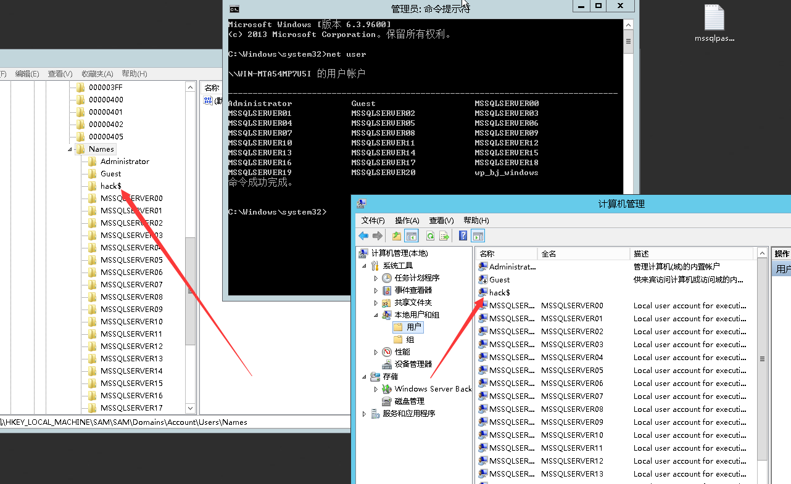Collapse the Names key in registry tree
The image size is (791, 484).
click(x=70, y=149)
